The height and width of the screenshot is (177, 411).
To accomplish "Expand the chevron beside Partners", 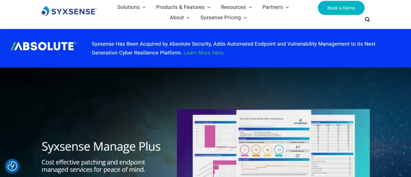I will (x=287, y=7).
